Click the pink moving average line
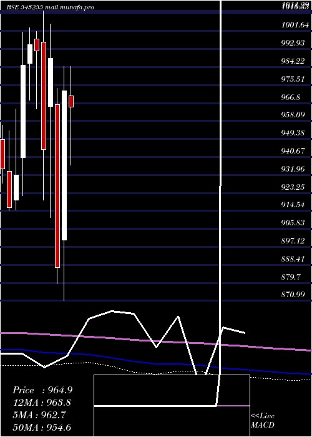This screenshot has height=437, width=312. pyautogui.click(x=156, y=341)
